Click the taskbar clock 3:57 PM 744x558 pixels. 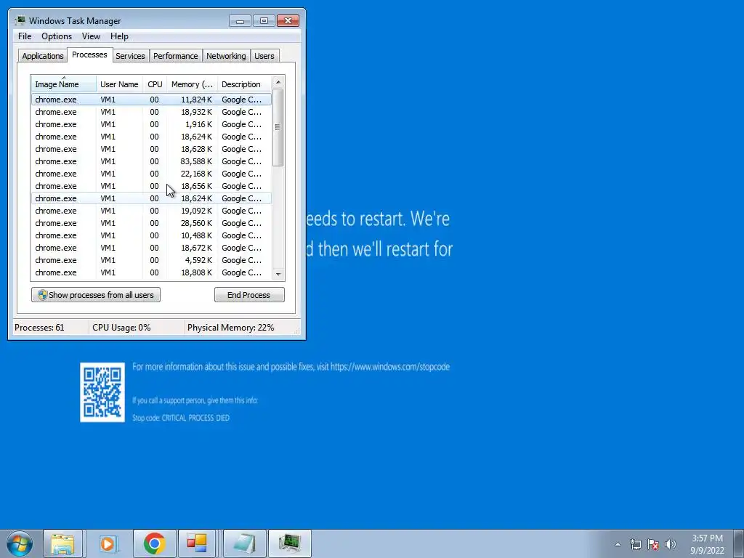(707, 538)
